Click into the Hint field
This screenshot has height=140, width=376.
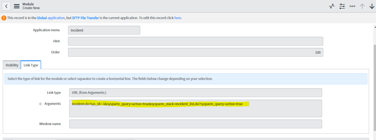(195, 41)
